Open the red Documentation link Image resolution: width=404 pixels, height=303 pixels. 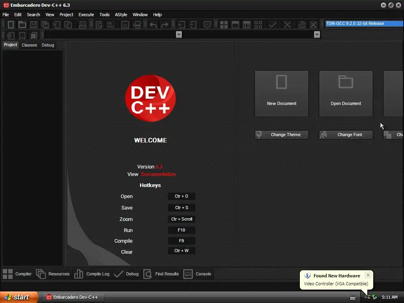[x=159, y=174]
